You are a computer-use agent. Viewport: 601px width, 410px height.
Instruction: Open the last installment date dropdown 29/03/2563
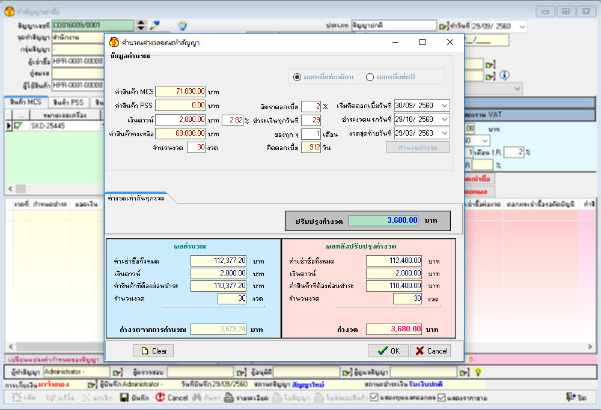pyautogui.click(x=444, y=133)
